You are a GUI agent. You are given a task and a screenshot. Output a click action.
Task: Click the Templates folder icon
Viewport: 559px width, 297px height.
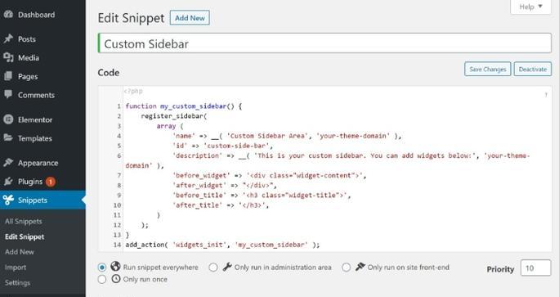(x=8, y=137)
